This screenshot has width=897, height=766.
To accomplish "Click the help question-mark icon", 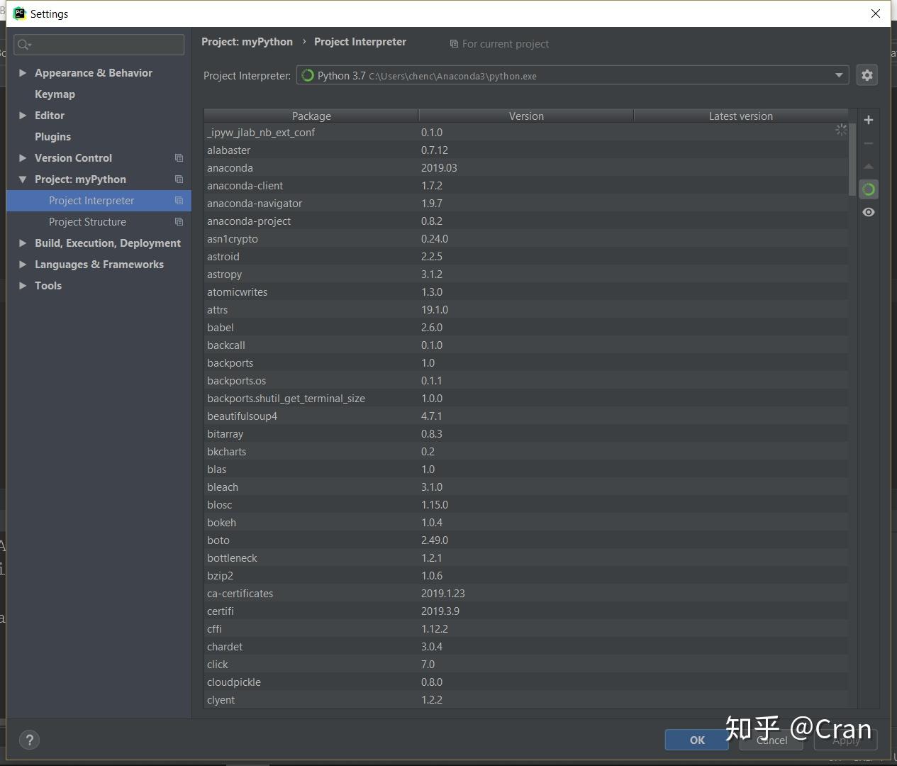I will click(x=29, y=739).
